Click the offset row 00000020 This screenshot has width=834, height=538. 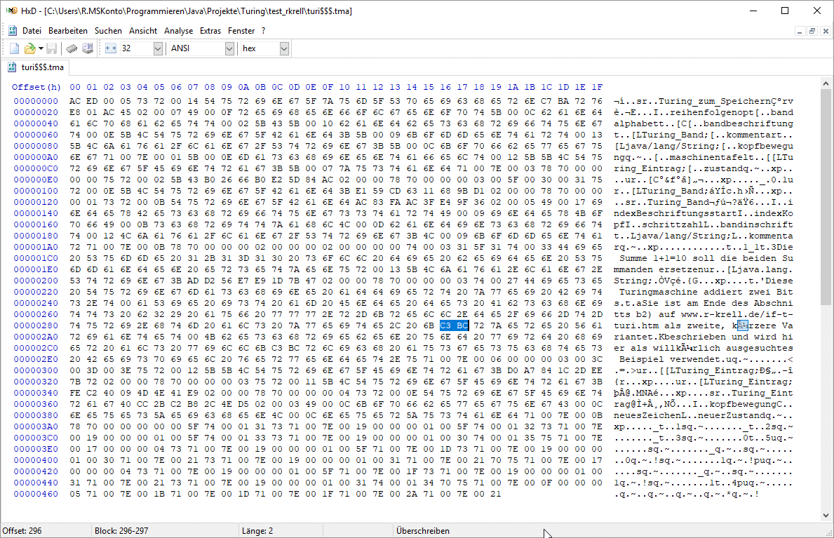(x=36, y=112)
